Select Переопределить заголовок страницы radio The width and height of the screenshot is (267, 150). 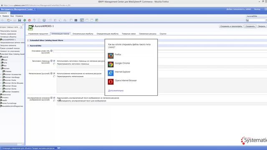pos(54,64)
